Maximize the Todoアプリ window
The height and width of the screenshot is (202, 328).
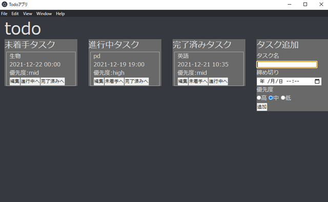tap(305, 4)
